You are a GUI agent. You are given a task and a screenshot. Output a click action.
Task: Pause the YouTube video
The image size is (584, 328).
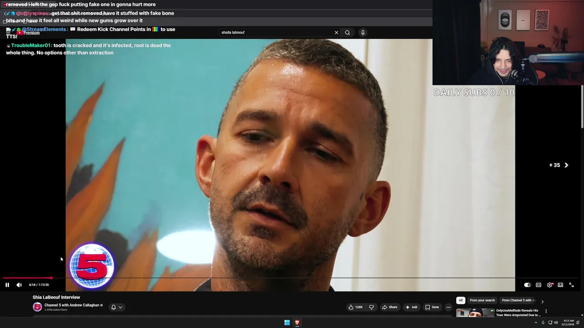point(7,285)
